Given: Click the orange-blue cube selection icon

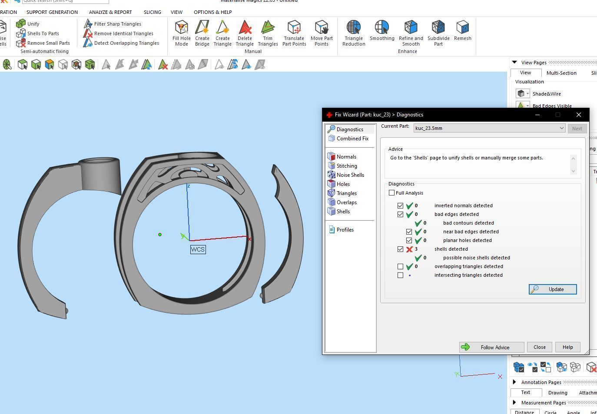Looking at the screenshot, I should [50, 65].
